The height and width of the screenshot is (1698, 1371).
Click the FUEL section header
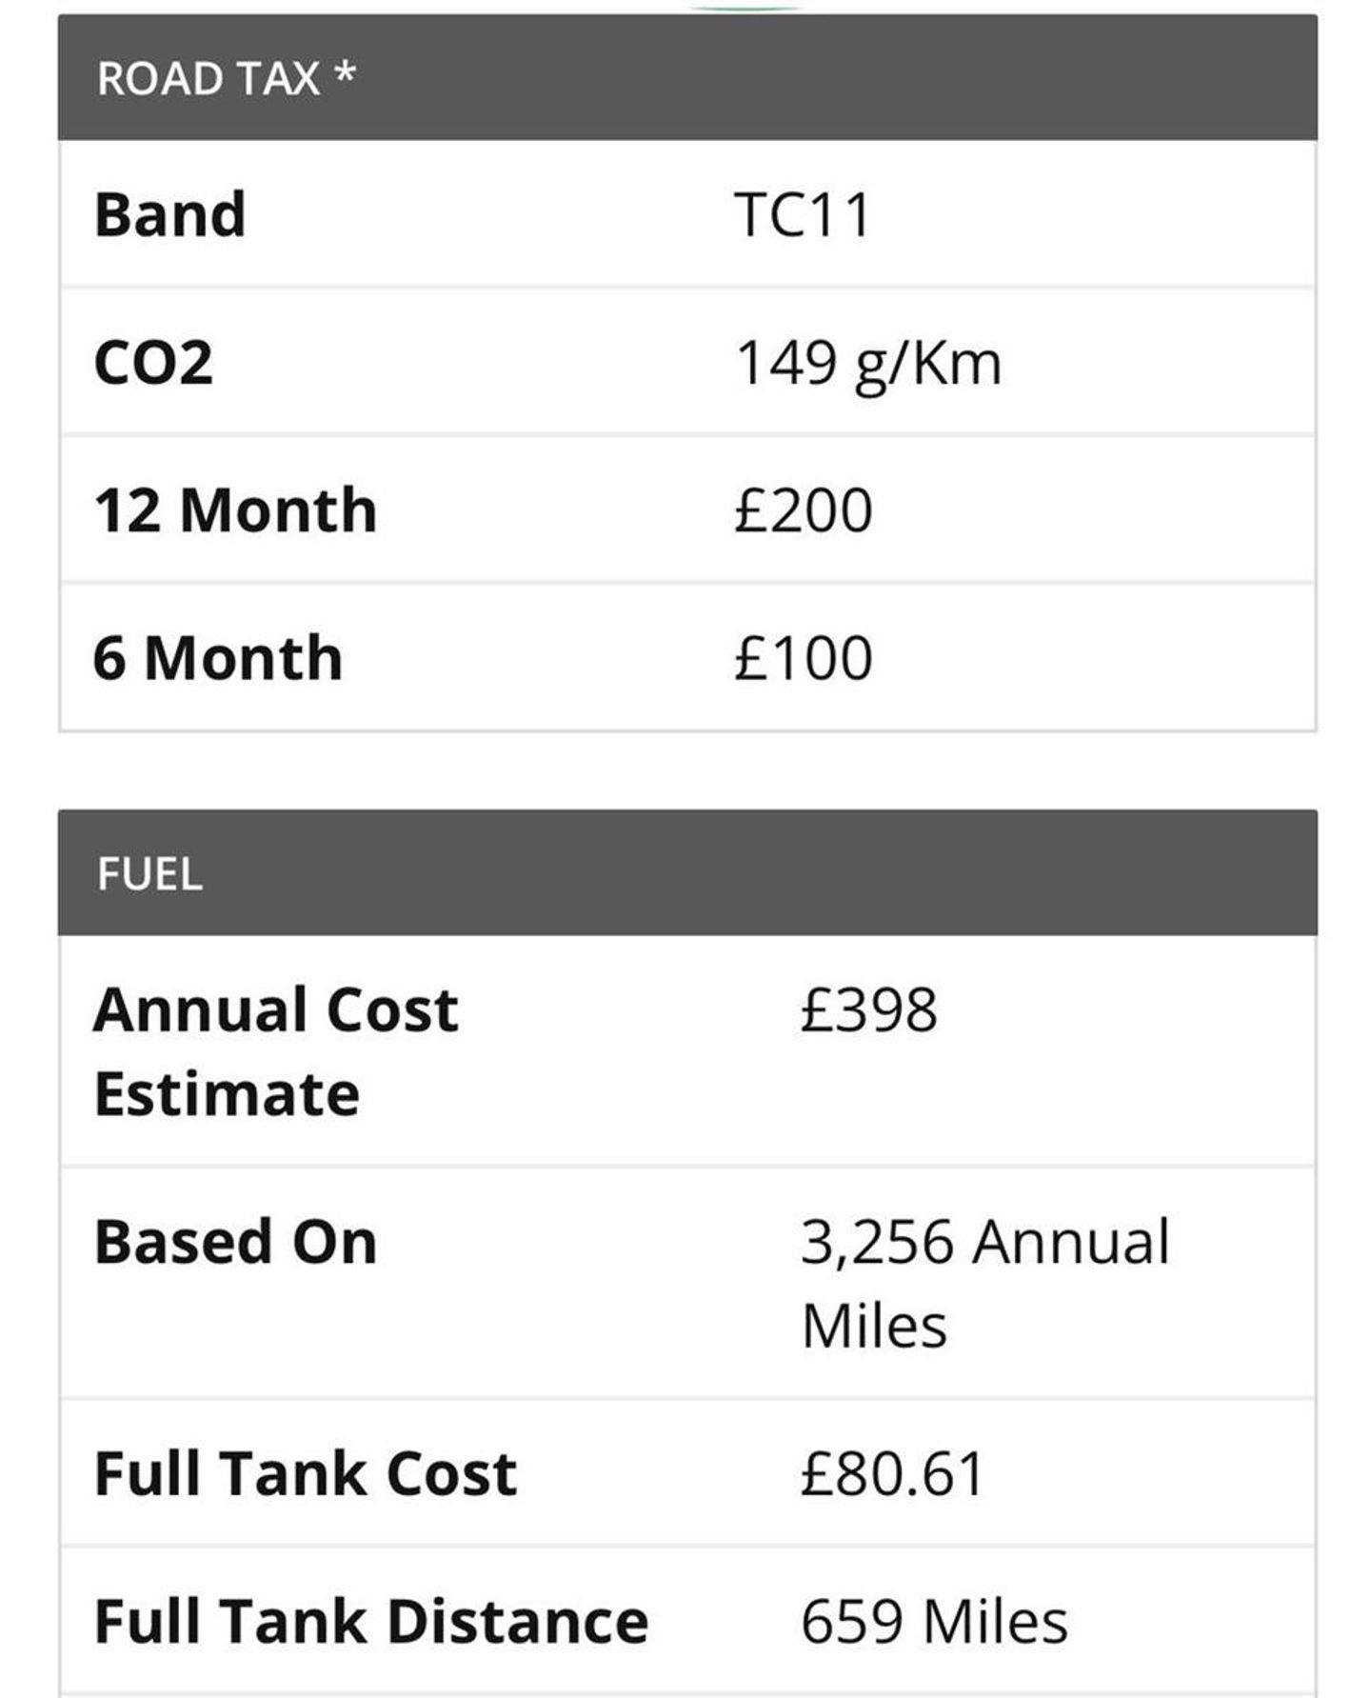coord(149,873)
